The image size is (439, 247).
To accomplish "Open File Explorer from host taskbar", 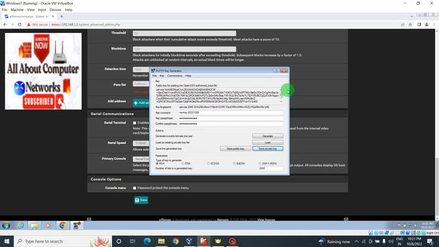I will pos(161,242).
